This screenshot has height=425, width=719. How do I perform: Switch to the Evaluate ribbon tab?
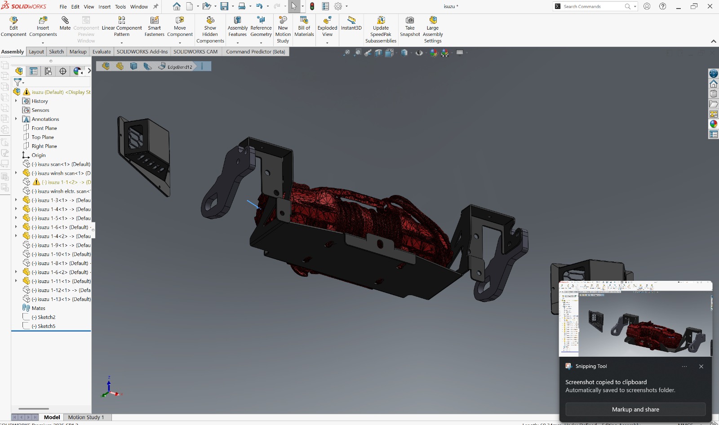coord(102,52)
